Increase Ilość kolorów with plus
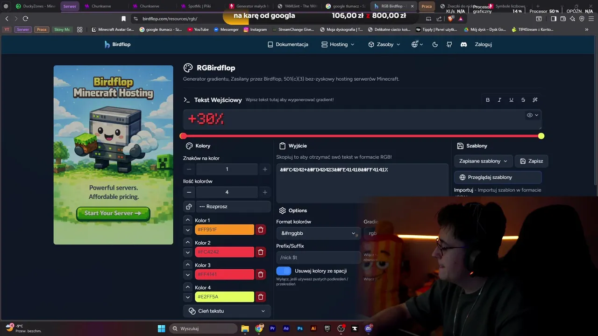 pos(265,192)
